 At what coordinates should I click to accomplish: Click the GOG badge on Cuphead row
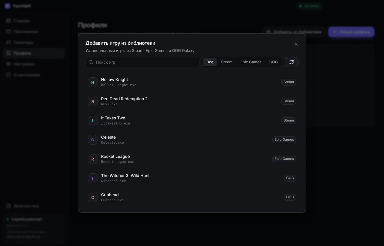pos(290,197)
